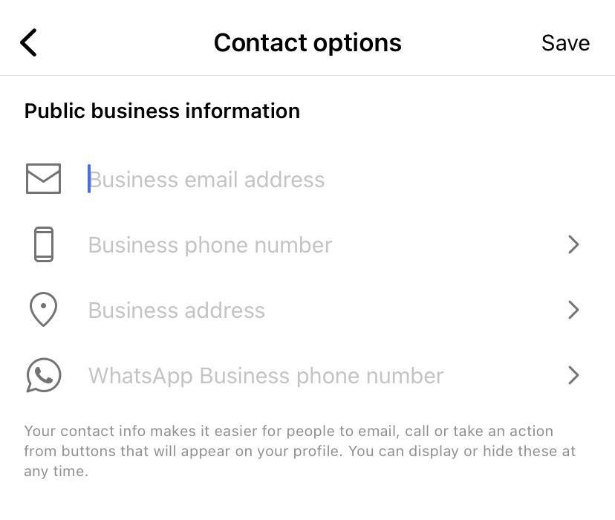This screenshot has height=520, width=615.
Task: Open the chevron next to Business address
Action: coord(573,310)
